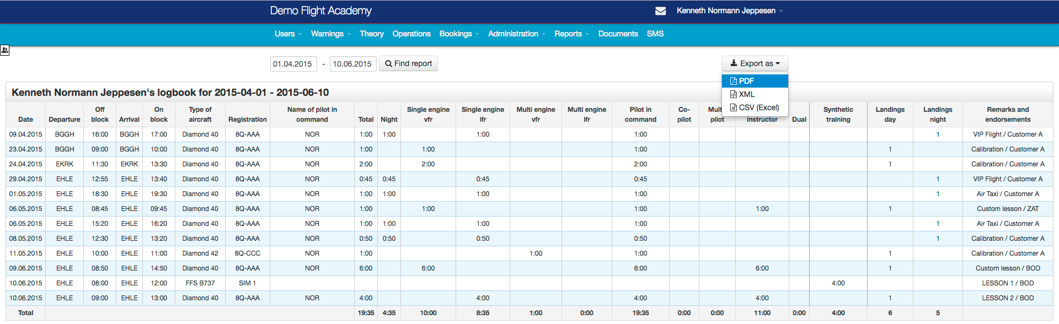
Task: Expand the Bookings dropdown menu
Action: point(459,34)
